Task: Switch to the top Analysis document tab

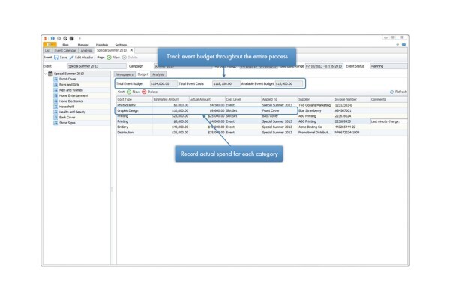Action: (86, 50)
